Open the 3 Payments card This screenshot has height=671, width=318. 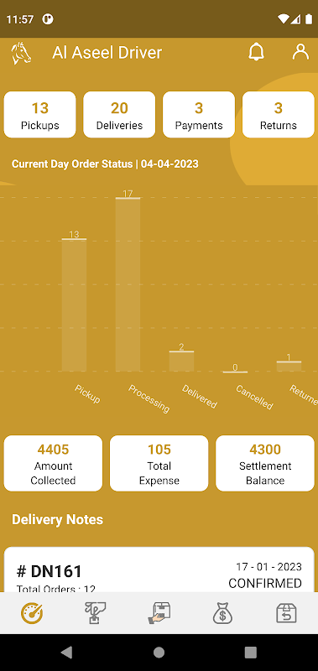199,115
